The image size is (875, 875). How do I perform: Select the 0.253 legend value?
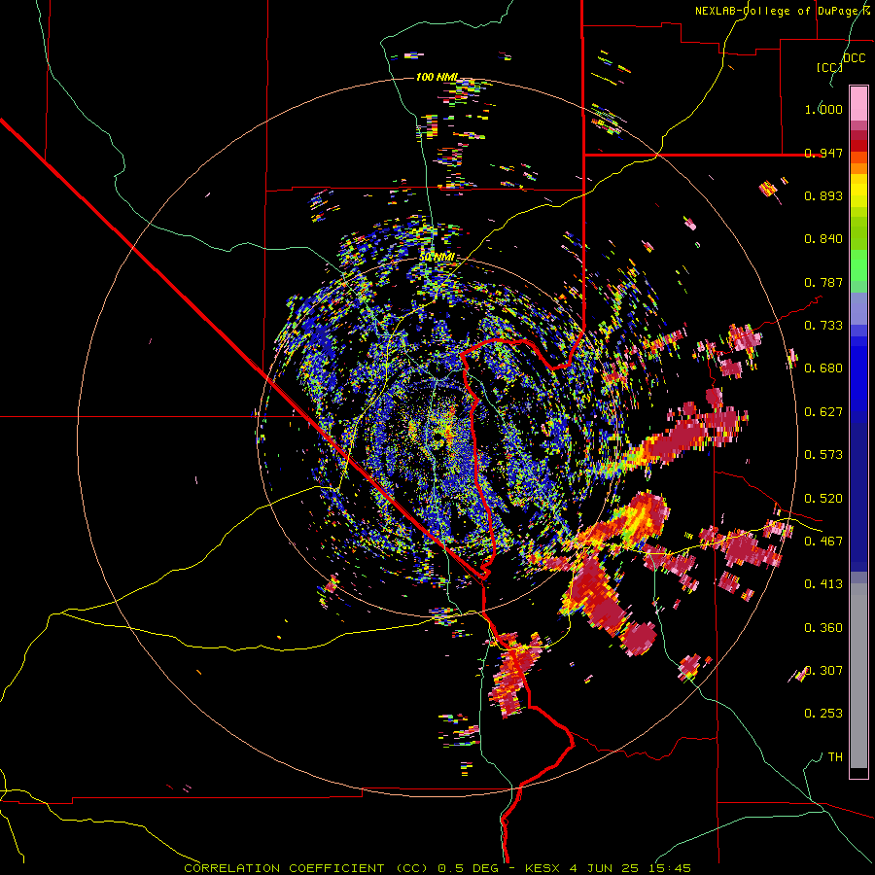(823, 714)
